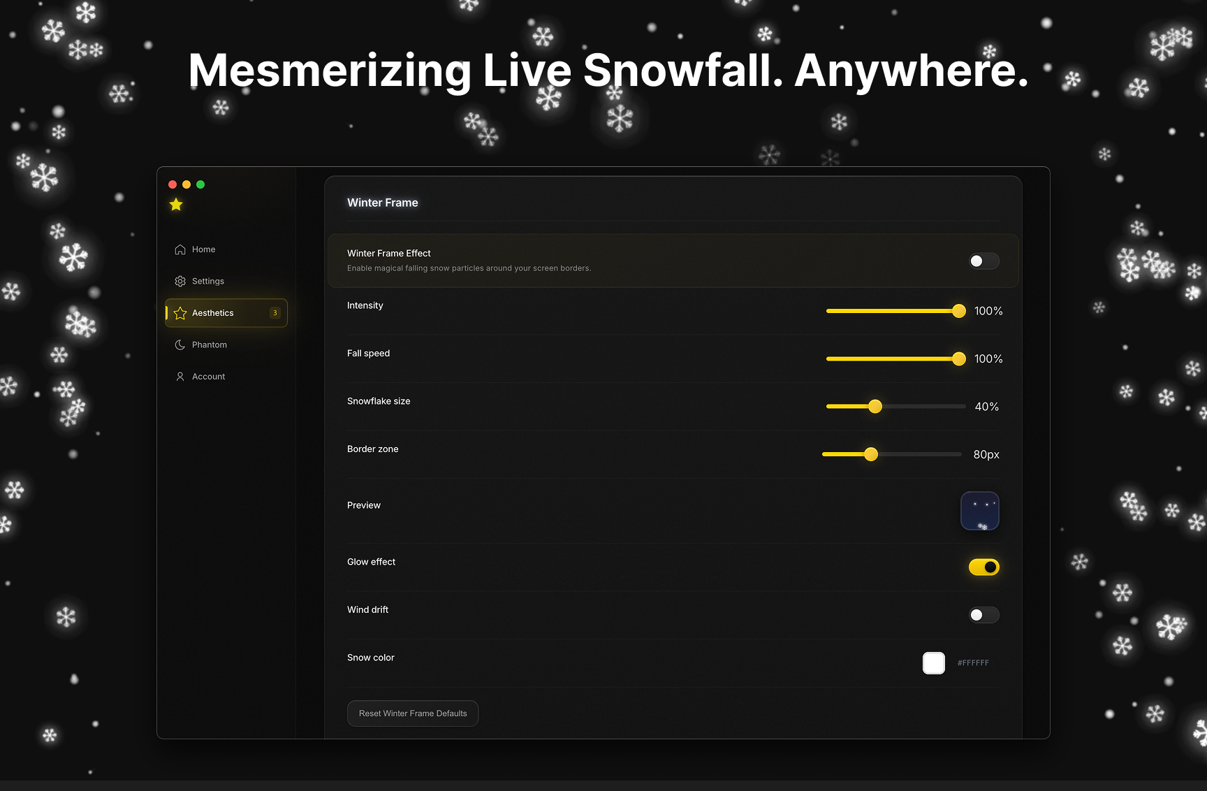Viewport: 1207px width, 791px height.
Task: Click the snowfall Preview thumbnail
Action: (x=979, y=510)
